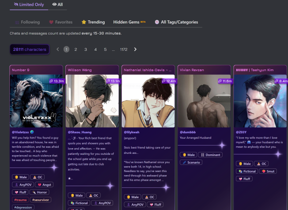Expand All Tags/Categories list

[176, 22]
